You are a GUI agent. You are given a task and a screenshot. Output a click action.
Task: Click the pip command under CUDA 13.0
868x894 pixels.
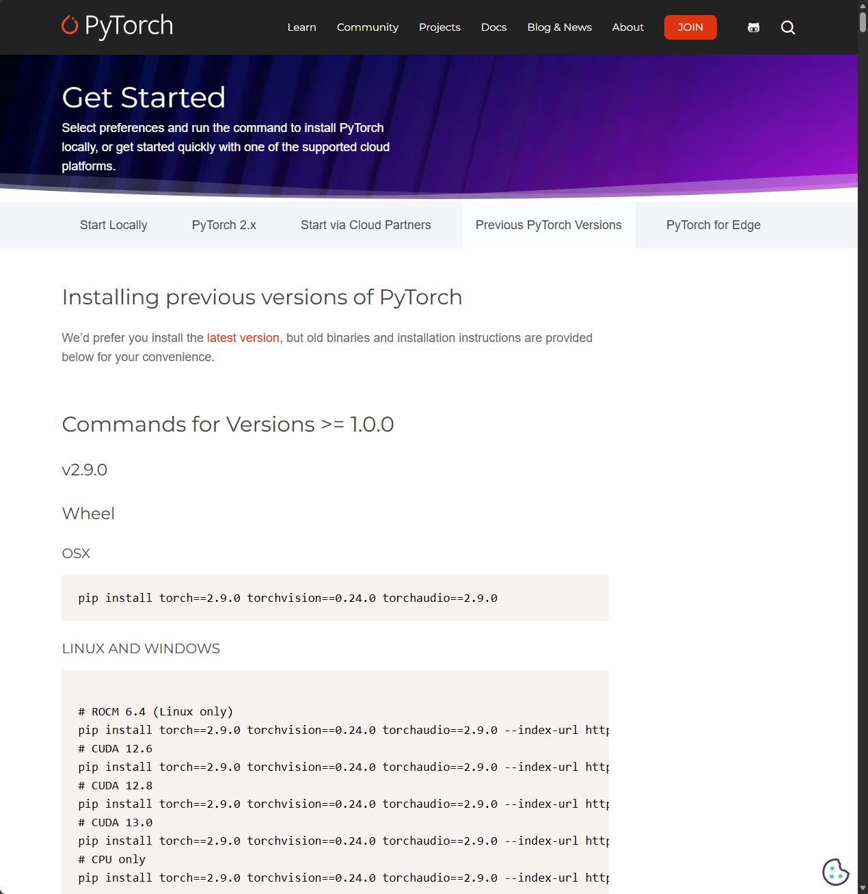click(343, 841)
